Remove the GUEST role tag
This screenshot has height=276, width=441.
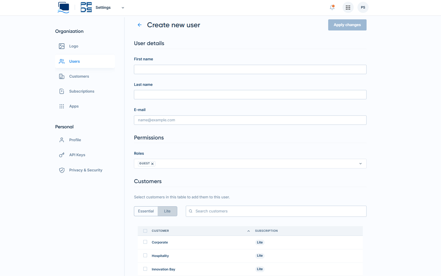tap(152, 163)
